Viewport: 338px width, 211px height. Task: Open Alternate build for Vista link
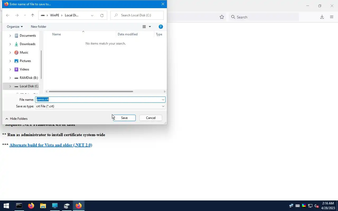click(x=51, y=145)
